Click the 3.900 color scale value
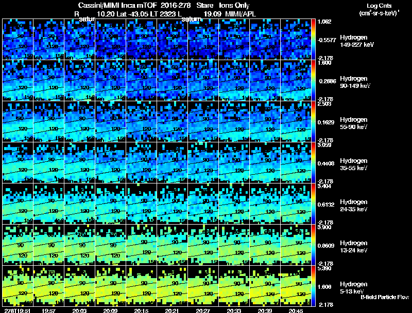The height and width of the screenshot is (313, 412). pos(324,227)
